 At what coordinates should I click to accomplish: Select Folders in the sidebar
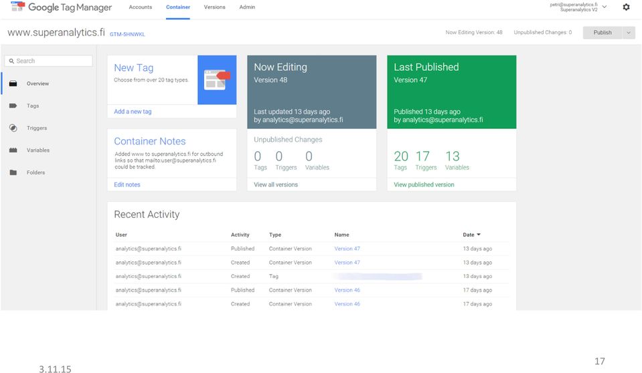(x=35, y=172)
